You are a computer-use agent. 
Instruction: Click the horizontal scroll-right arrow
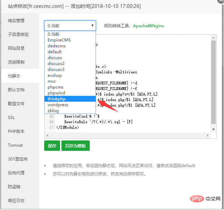[208, 135]
